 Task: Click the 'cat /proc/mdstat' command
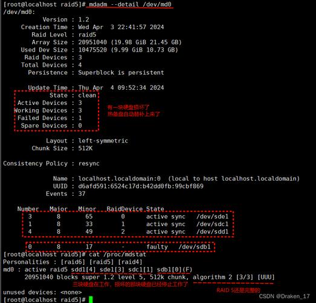coord(117,255)
